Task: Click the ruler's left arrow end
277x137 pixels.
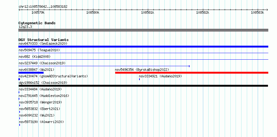Action: tap(19, 10)
